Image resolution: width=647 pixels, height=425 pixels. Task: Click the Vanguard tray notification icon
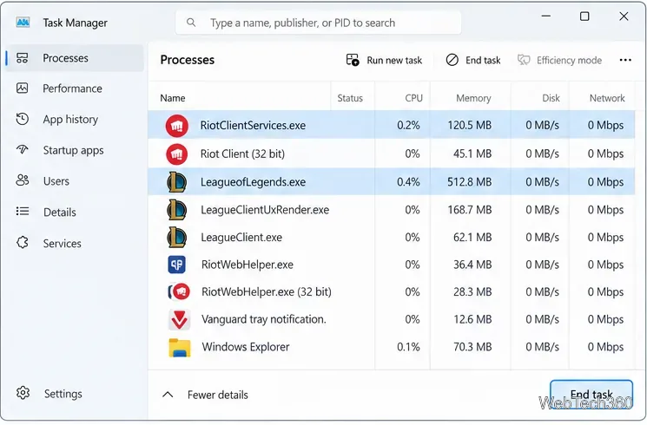point(180,319)
